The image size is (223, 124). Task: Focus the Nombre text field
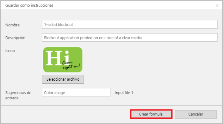[x=130, y=24]
